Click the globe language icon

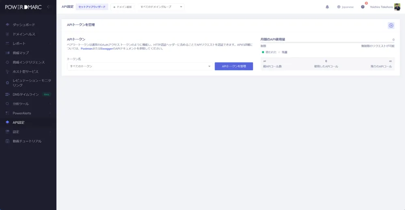coord(339,7)
